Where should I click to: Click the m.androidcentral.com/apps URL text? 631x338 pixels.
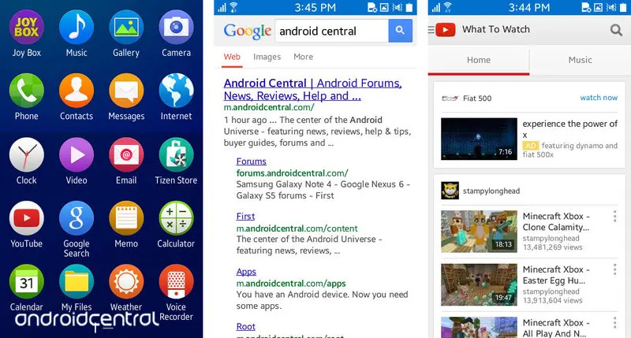pyautogui.click(x=291, y=284)
